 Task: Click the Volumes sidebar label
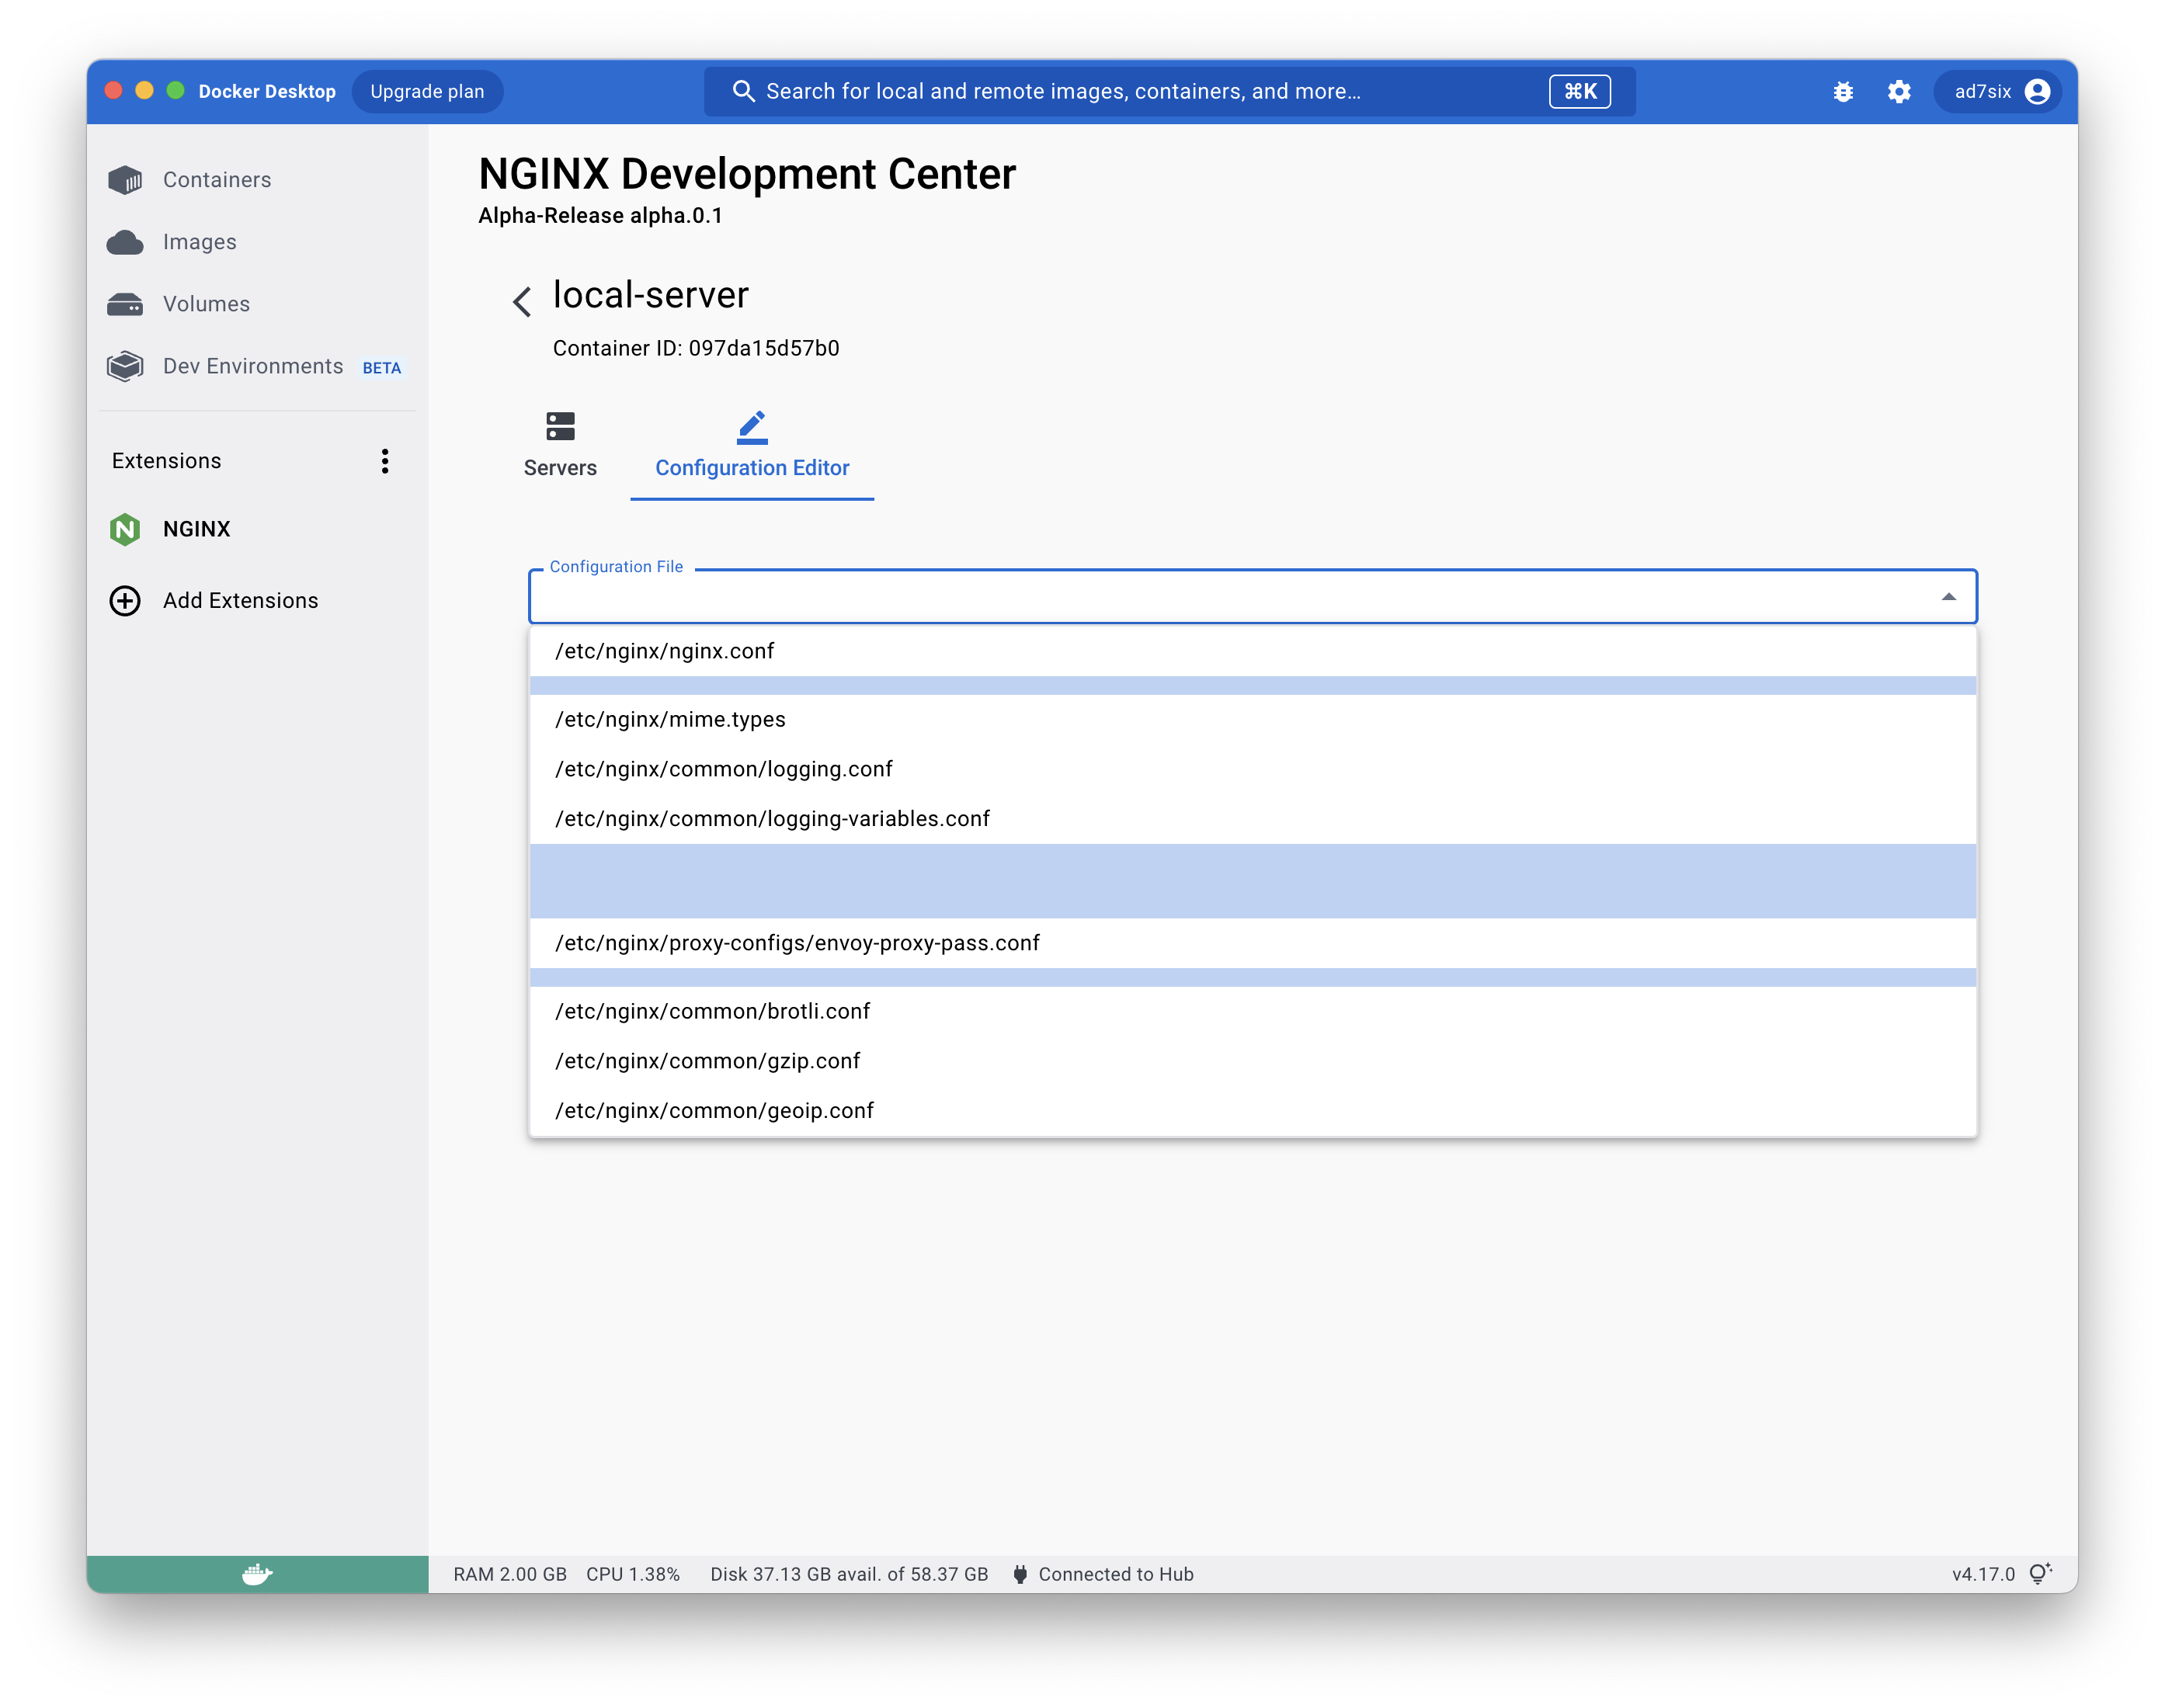click(x=207, y=304)
